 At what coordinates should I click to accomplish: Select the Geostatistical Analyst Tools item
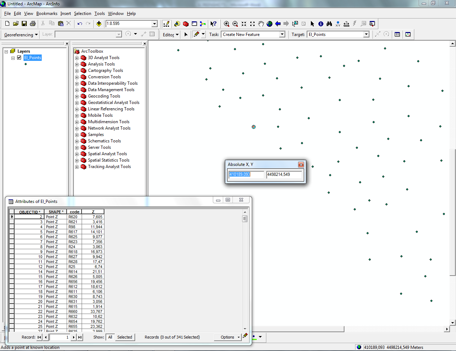pos(114,103)
